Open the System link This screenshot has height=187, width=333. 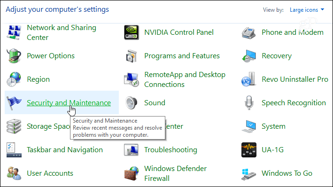[273, 126]
